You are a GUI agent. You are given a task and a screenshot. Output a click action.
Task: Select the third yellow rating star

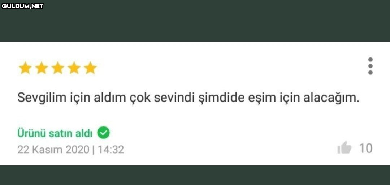pos(58,68)
